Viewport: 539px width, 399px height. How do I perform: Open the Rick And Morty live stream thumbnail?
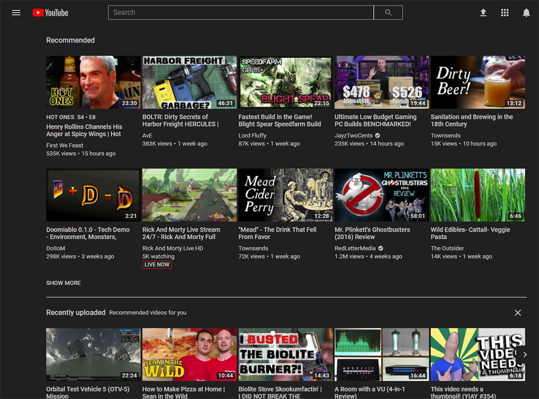pos(189,195)
